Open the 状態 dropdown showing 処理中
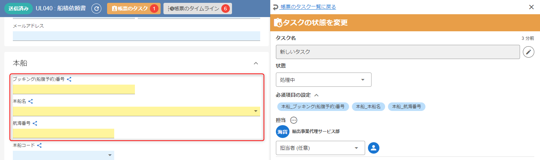This screenshot has height=160, width=540. point(323,80)
